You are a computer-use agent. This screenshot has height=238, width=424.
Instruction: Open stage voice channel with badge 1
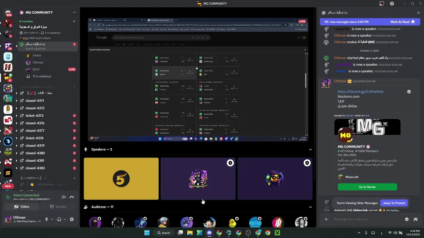click(x=48, y=46)
